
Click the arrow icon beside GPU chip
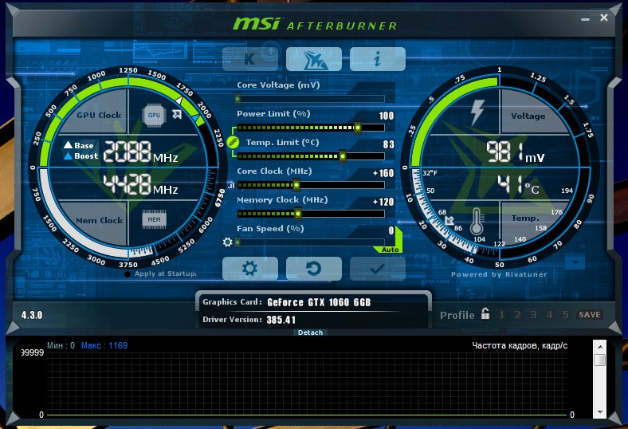(177, 114)
